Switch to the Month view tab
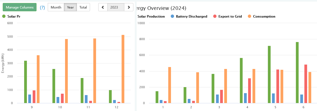Screen dimensions: 317x111 (56, 7)
